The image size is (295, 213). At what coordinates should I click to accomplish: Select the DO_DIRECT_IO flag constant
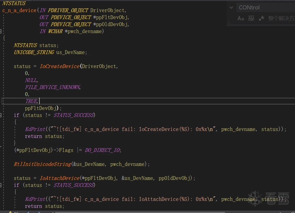pos(102,150)
